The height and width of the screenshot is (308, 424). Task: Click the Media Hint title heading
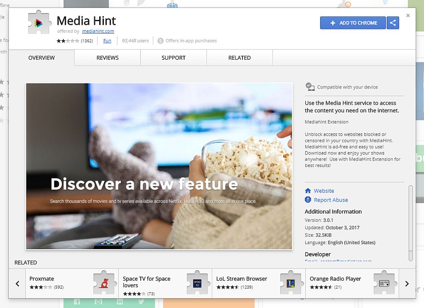click(86, 21)
